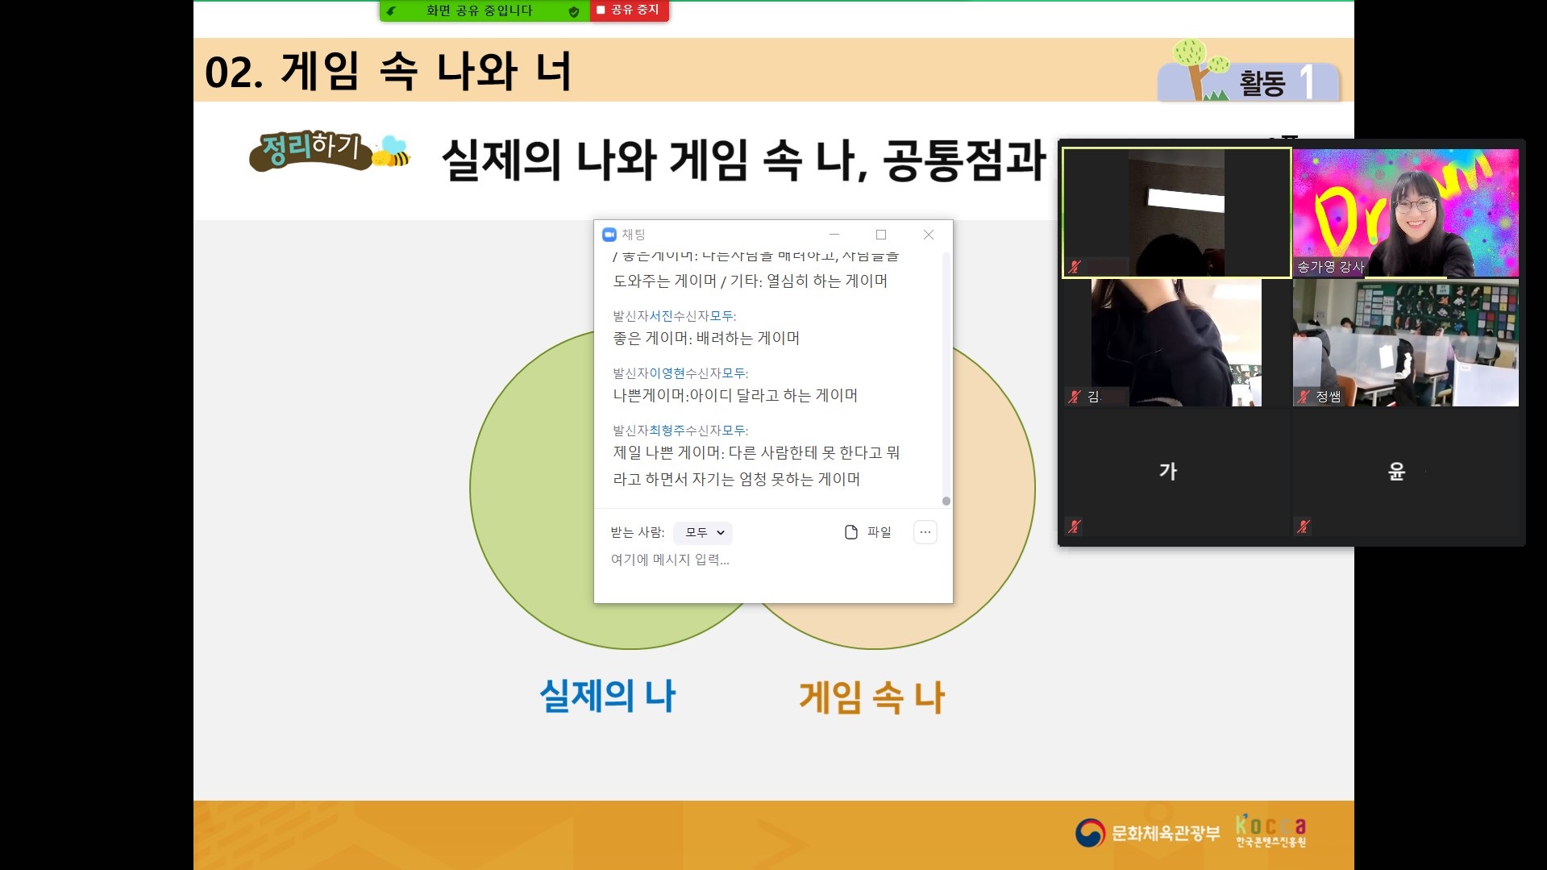Viewport: 1547px width, 870px height.
Task: Click muted mic icon on 정쌤 video tile
Action: 1303,396
